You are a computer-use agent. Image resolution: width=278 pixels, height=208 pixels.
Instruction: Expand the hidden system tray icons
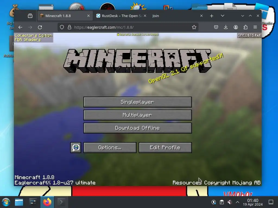pos(238,202)
